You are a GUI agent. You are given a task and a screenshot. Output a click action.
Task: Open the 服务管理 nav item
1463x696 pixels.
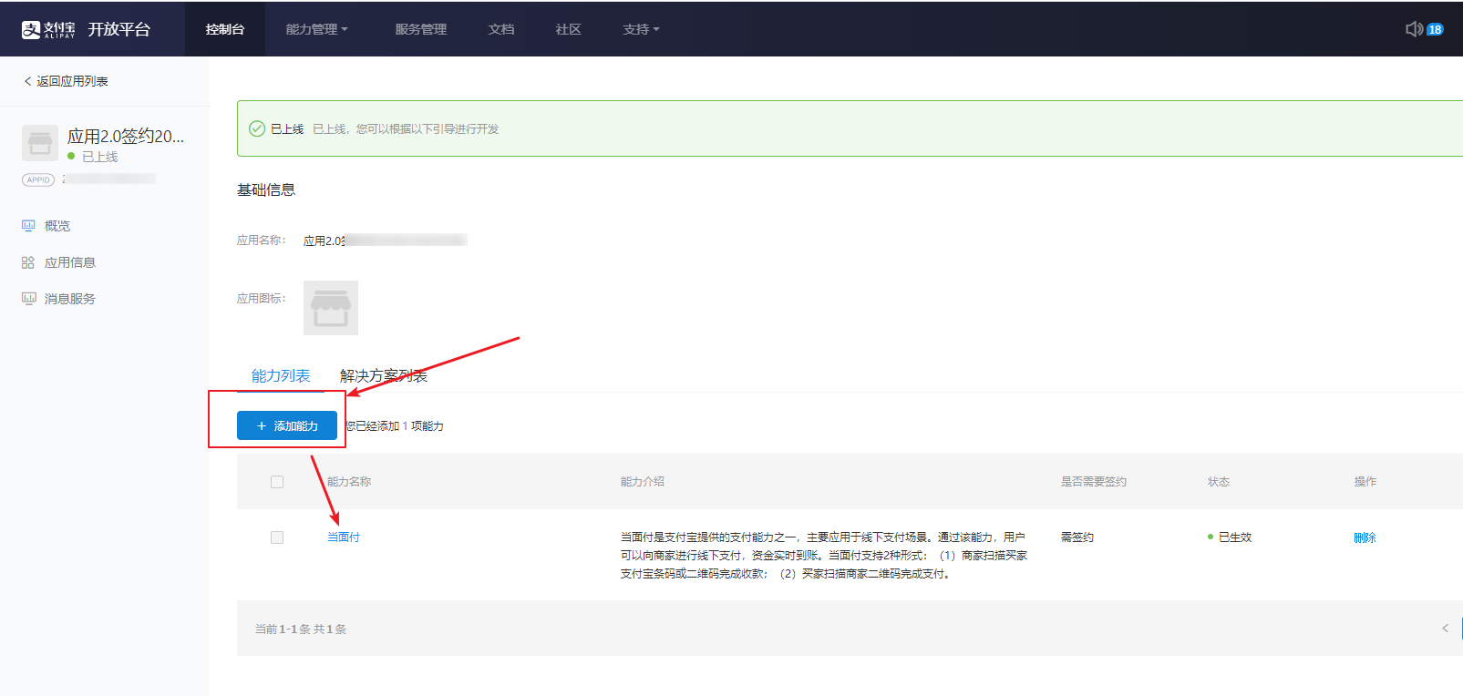coord(421,29)
